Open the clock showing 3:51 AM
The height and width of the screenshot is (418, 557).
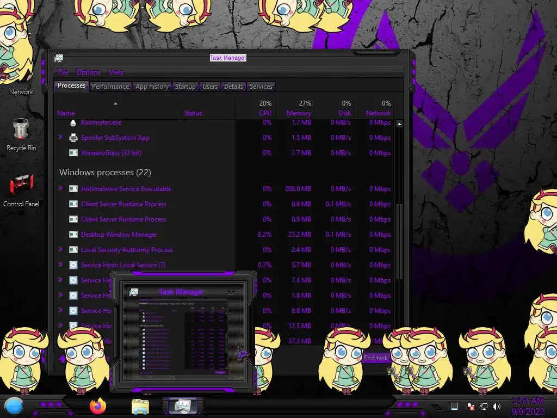click(x=528, y=406)
